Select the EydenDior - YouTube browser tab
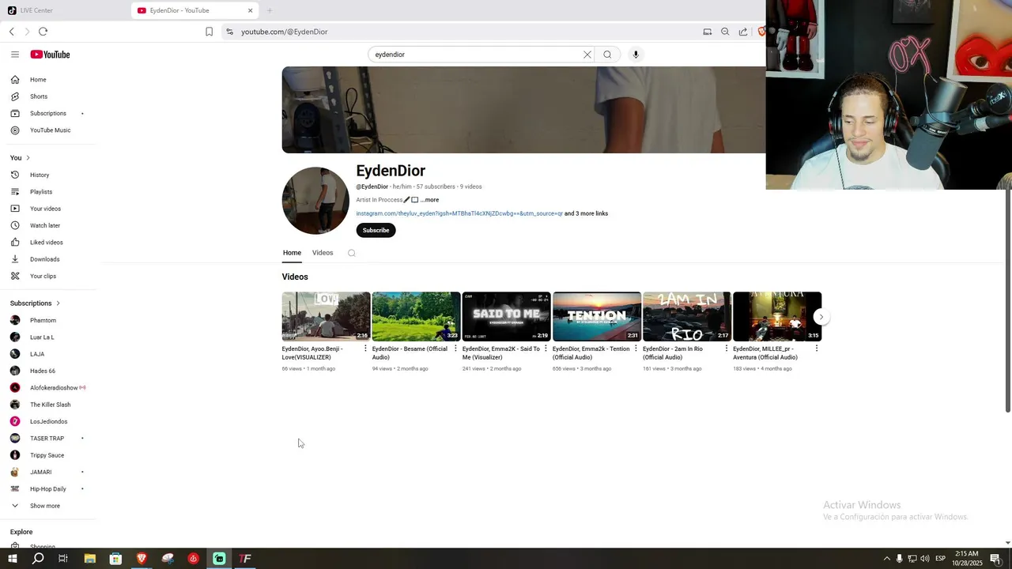The height and width of the screenshot is (569, 1012). 195,10
